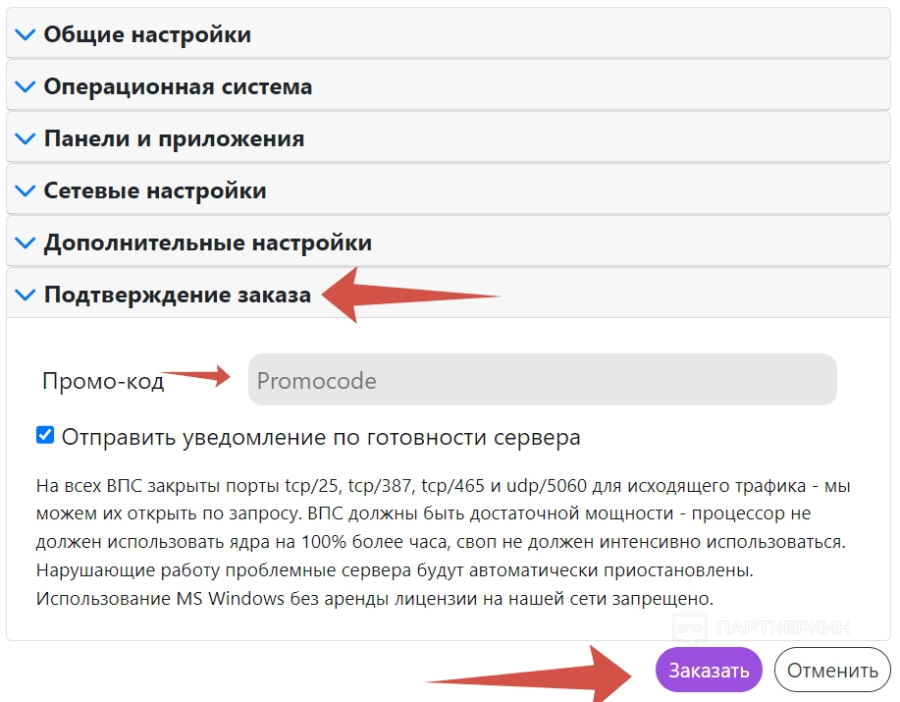Expand the Панели и приложения section title
The image size is (900, 702).
(x=174, y=138)
